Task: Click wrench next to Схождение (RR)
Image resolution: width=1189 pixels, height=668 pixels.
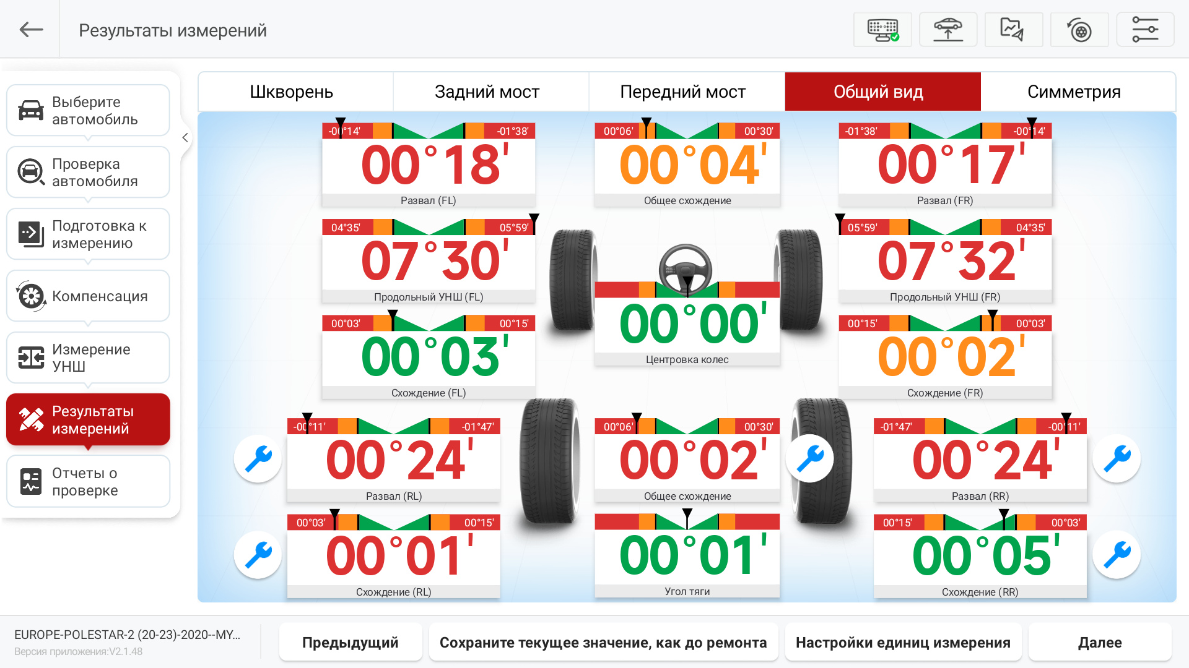Action: coord(1117,555)
